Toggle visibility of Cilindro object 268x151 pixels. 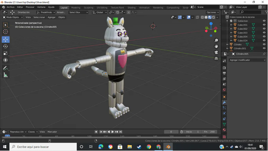[x=264, y=44]
